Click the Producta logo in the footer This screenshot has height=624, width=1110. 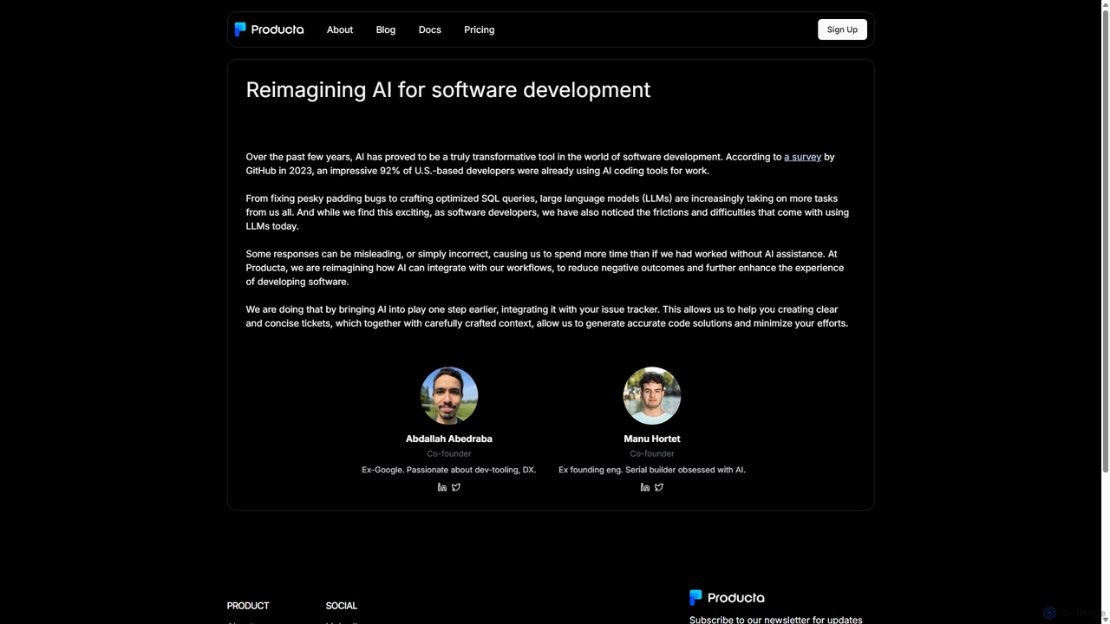tap(727, 597)
